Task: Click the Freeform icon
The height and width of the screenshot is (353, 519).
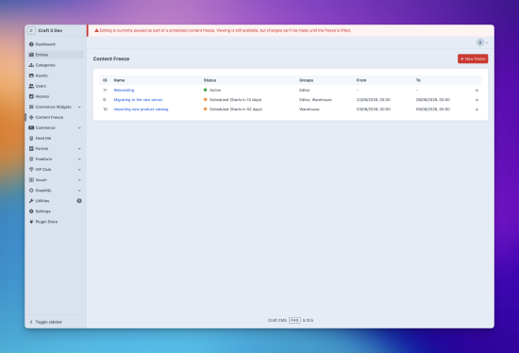Action: [x=31, y=159]
